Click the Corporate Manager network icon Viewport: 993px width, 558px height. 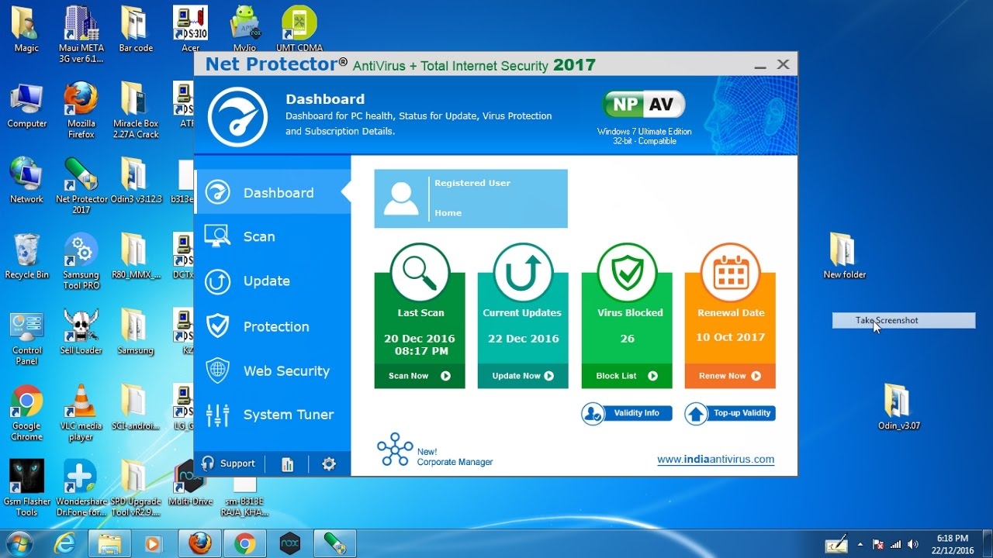coord(395,450)
